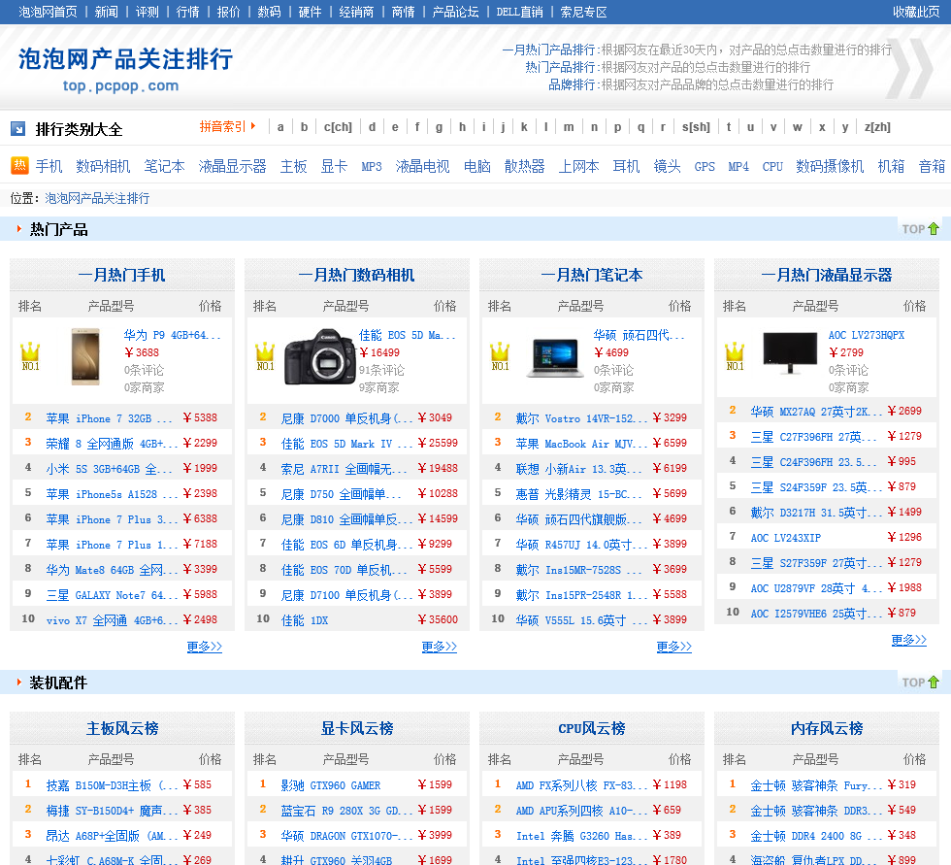Open 三星 GALAXY Note7 listing
This screenshot has width=951, height=865.
(112, 595)
